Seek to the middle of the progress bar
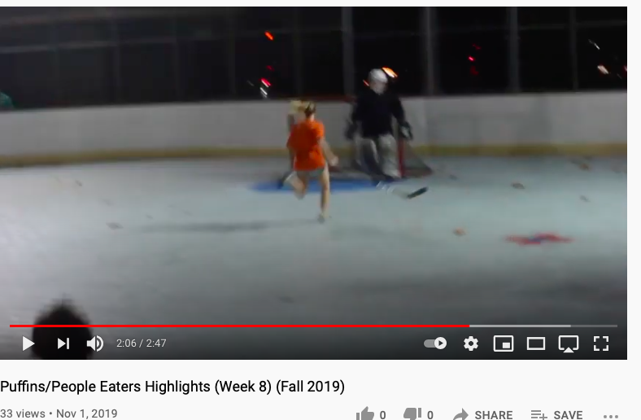This screenshot has height=420, width=641. [x=313, y=326]
